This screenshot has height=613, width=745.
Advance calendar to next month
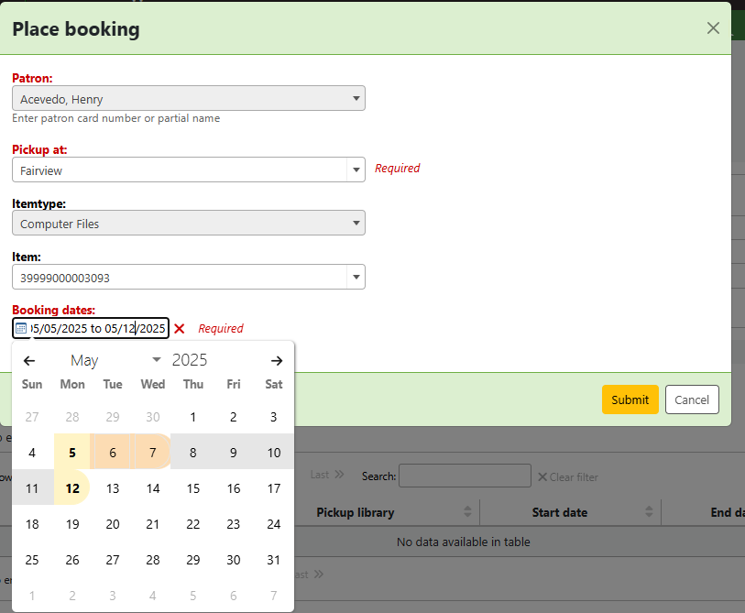pyautogui.click(x=277, y=361)
